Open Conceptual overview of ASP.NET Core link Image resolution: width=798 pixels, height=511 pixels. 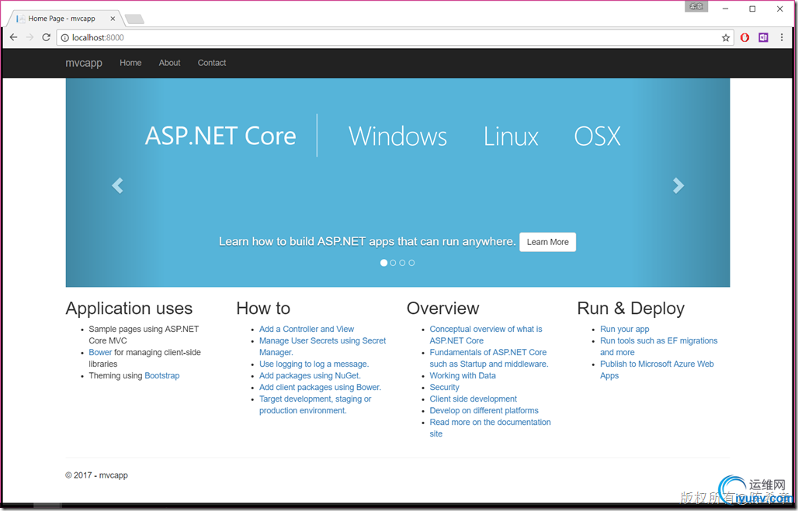click(x=486, y=334)
